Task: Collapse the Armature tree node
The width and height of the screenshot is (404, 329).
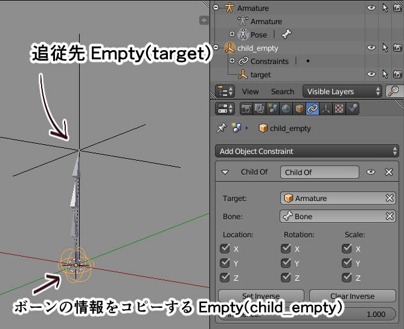Action: click(216, 7)
